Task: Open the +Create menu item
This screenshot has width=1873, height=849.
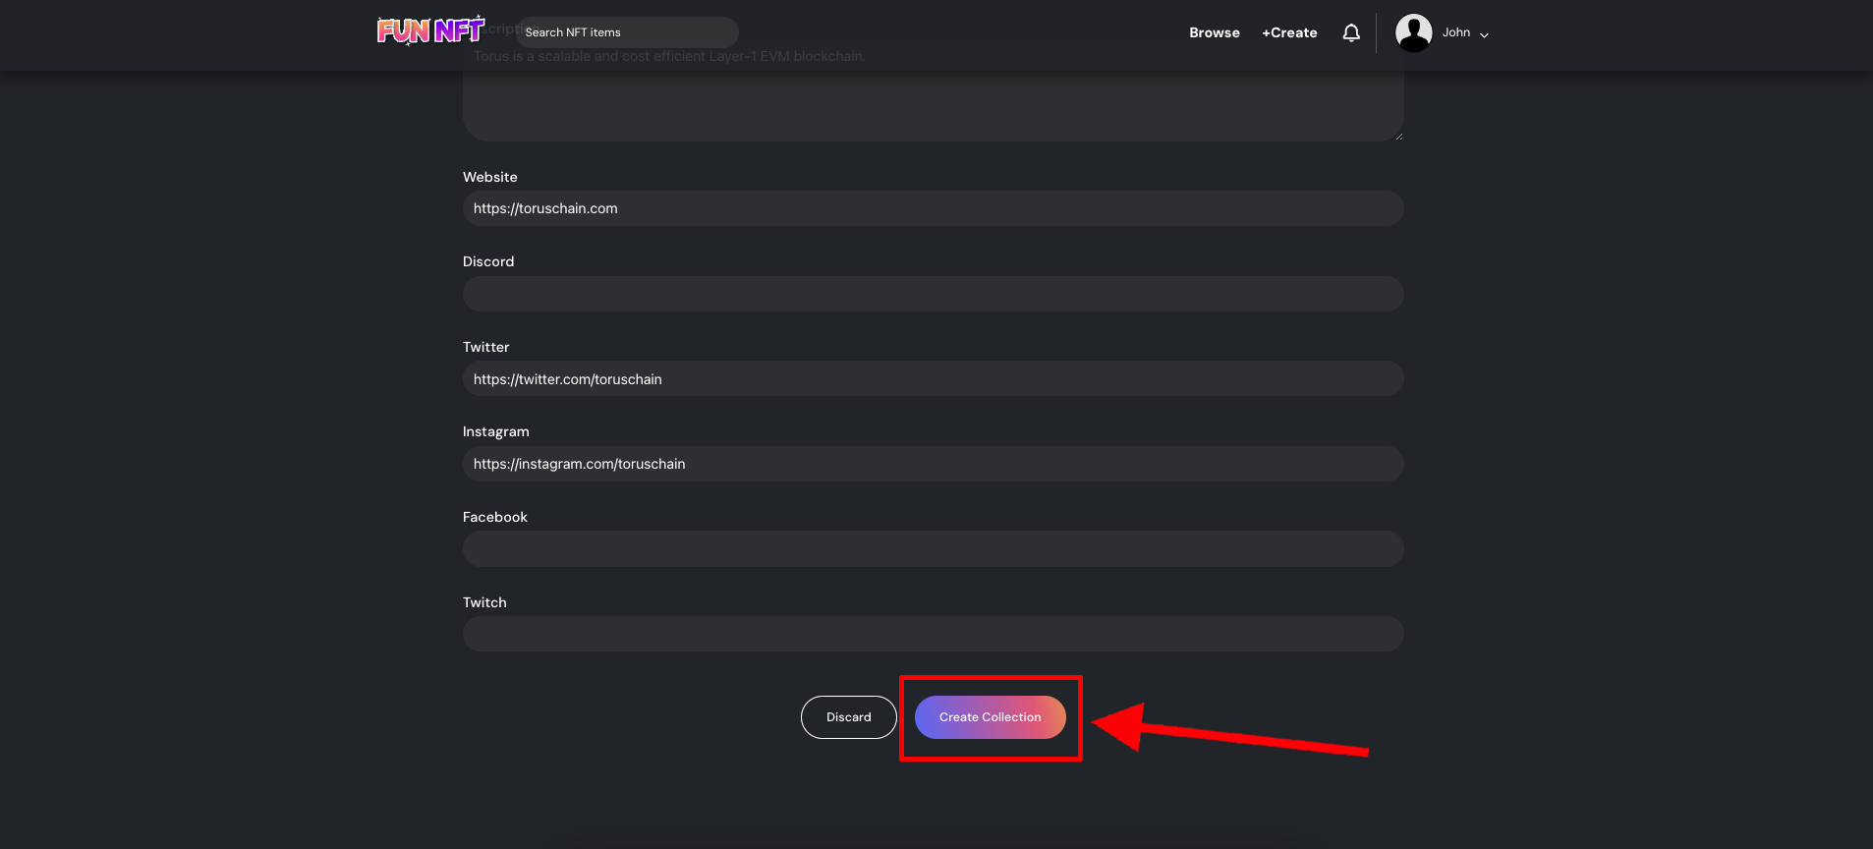Action: [x=1289, y=32]
